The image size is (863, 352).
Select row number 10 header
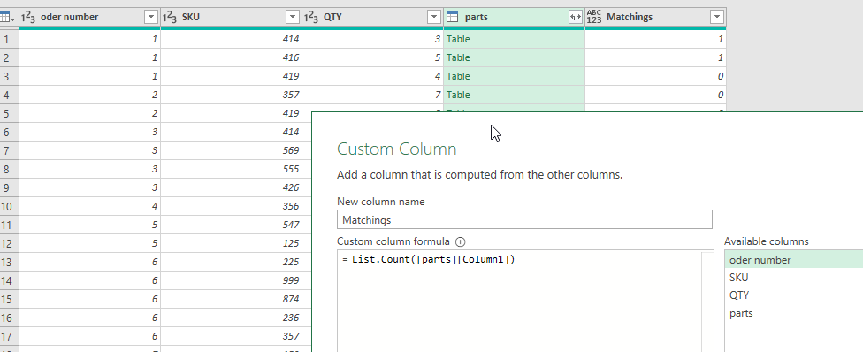tap(9, 206)
